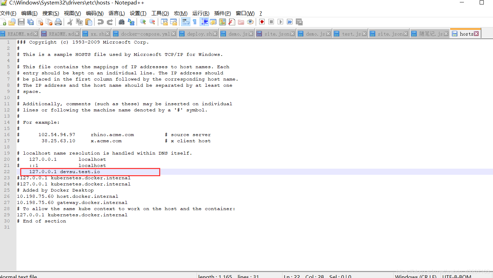Open the 运行(R) menu
This screenshot has height=278, width=493.
[201, 13]
